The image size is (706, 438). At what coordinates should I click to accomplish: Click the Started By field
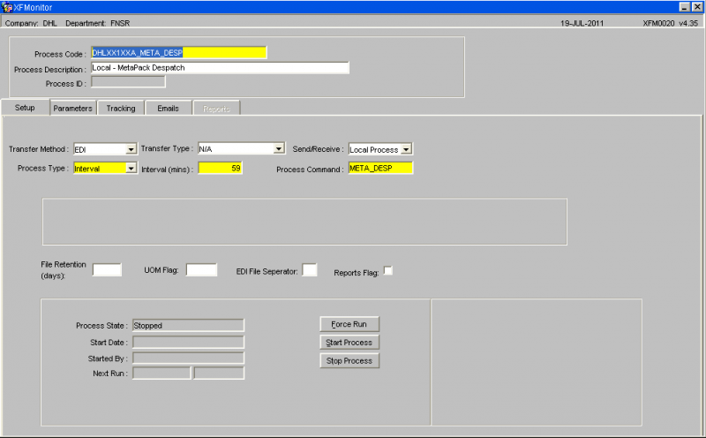pyautogui.click(x=188, y=359)
